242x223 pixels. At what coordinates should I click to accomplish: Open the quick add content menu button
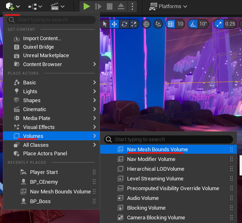click(13, 6)
